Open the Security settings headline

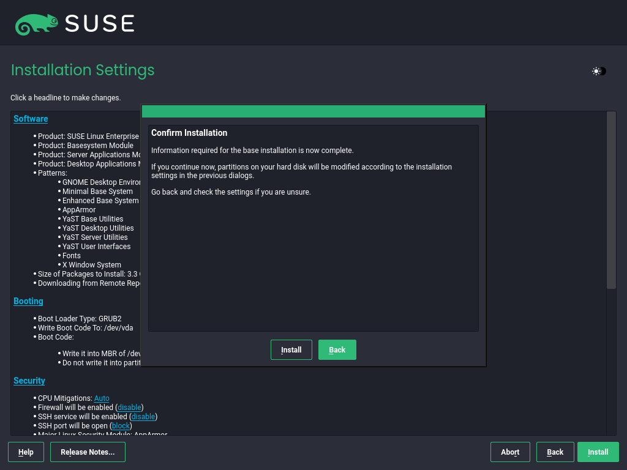coord(29,381)
